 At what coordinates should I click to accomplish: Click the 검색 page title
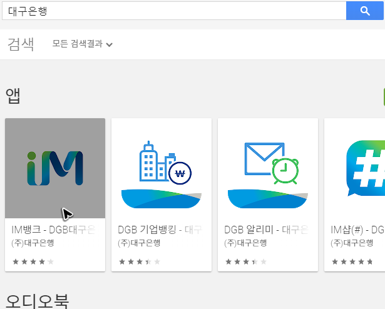pos(21,44)
